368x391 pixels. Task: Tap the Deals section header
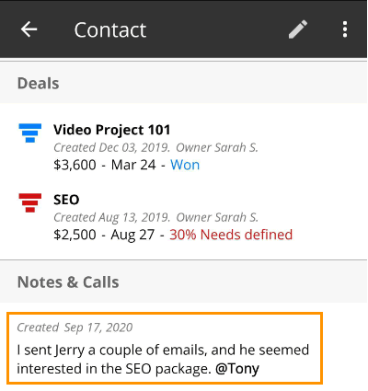coord(39,84)
